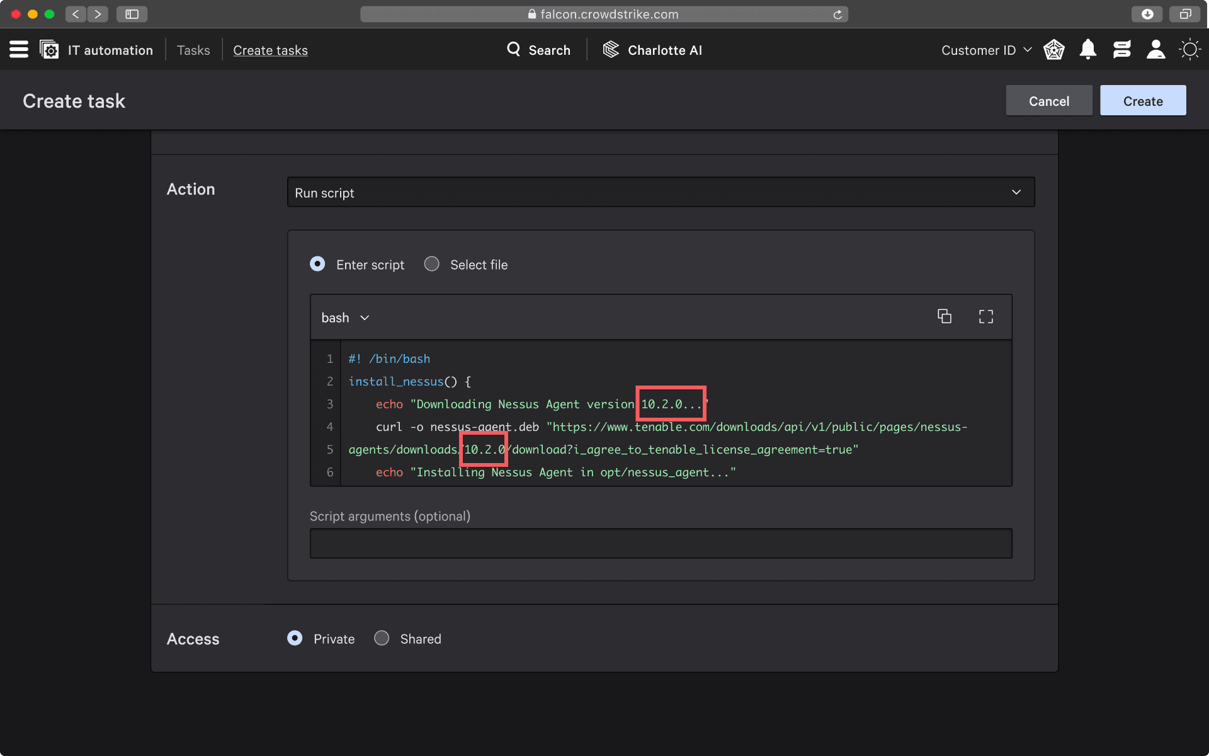Click the search magnifier icon
Image resolution: width=1209 pixels, height=756 pixels.
[514, 49]
